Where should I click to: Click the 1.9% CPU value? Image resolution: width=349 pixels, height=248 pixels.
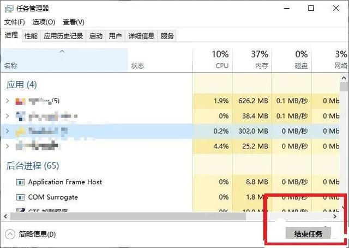[x=221, y=101]
